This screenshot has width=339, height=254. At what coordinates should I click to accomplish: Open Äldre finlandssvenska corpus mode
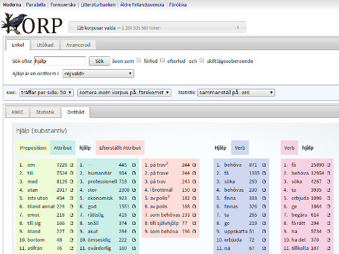[142, 5]
